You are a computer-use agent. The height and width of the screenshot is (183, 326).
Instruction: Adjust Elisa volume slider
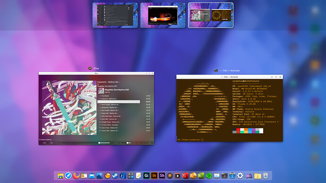click(x=126, y=143)
